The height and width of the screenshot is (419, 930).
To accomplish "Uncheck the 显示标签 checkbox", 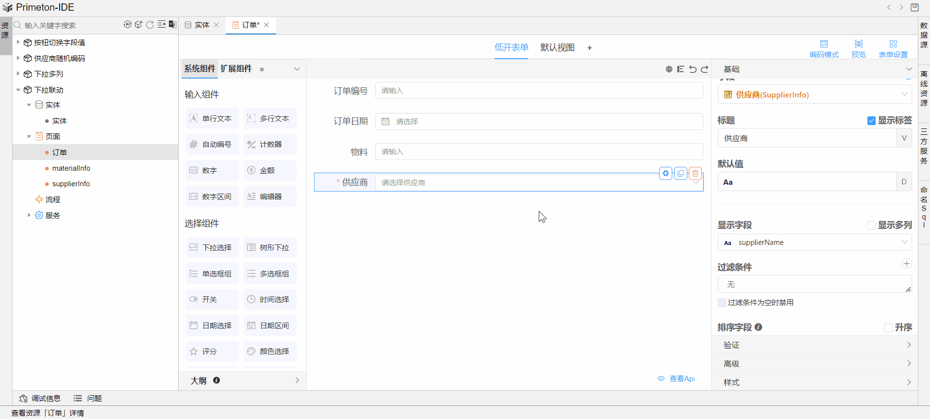I will point(871,121).
